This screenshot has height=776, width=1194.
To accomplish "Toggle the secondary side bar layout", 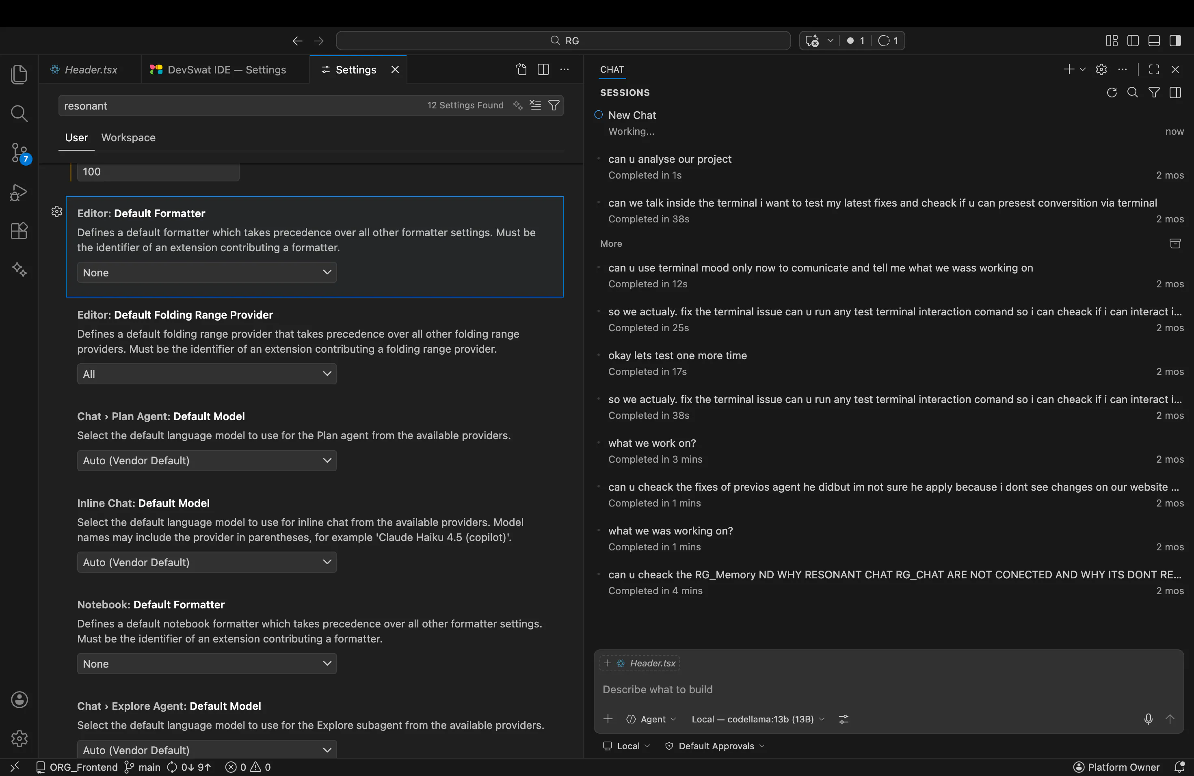I will 1175,41.
